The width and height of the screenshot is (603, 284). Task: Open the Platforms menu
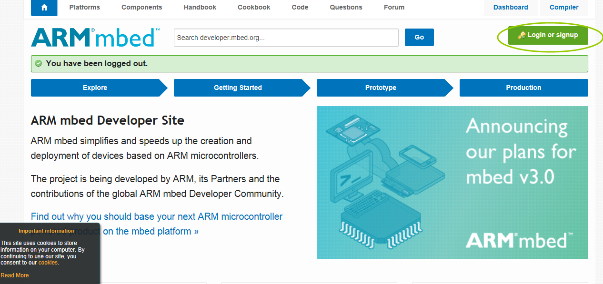(84, 7)
